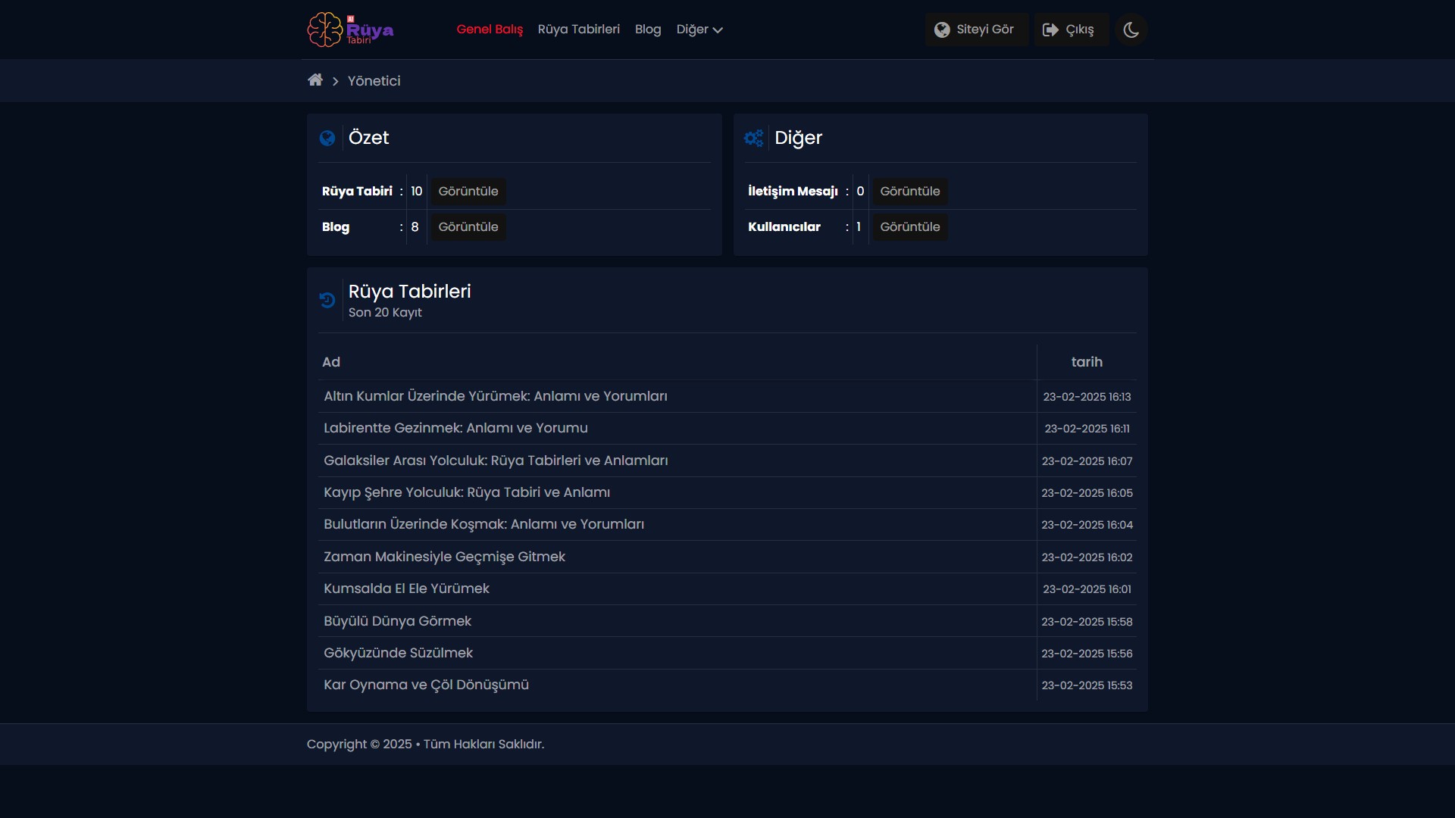Click the exit arrow icon in Çıkış
The image size is (1455, 818).
[x=1050, y=30]
